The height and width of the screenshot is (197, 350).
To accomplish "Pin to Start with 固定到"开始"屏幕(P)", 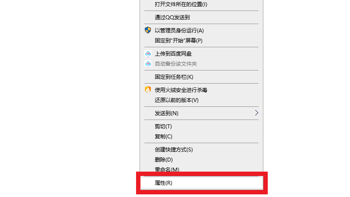I will 201,41.
